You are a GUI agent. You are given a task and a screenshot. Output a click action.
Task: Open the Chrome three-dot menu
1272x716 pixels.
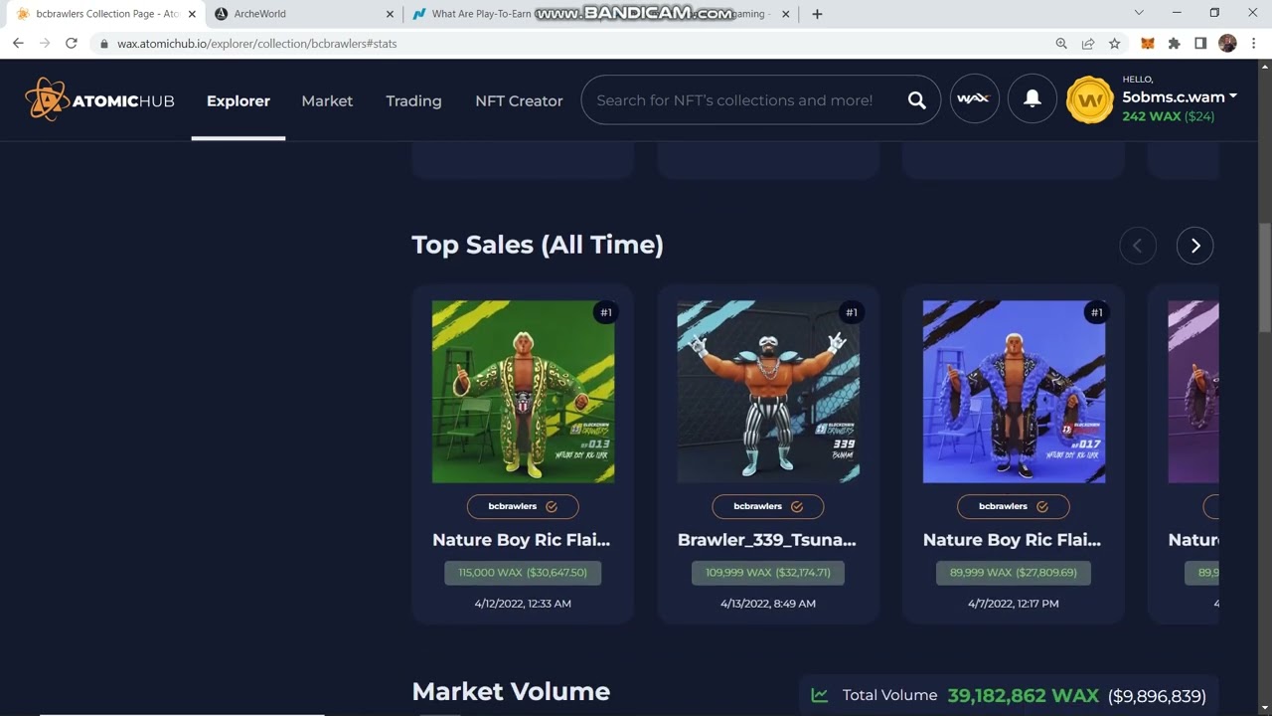tap(1254, 44)
